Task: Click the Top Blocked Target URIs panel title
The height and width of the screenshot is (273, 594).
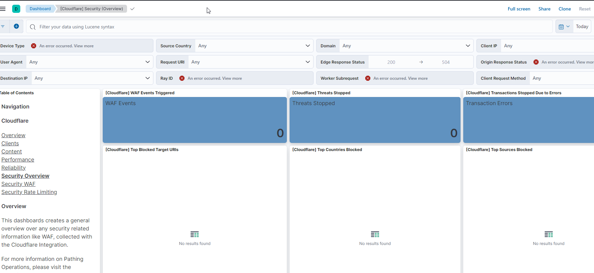Action: point(142,150)
